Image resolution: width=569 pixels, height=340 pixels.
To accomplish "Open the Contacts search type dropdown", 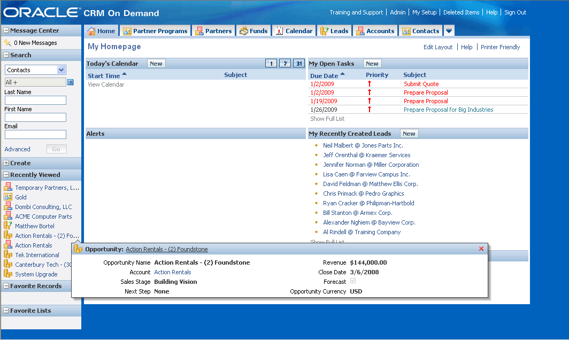I will pos(61,70).
